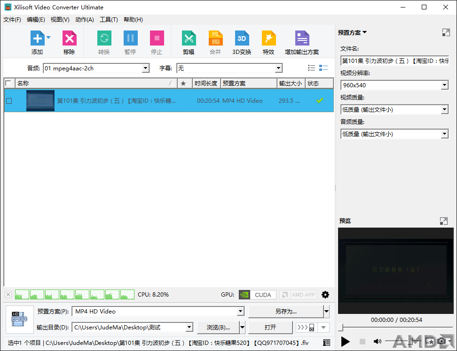Image resolution: width=457 pixels, height=351 pixels.
Task: Click the MP4 HD Video cell in row
Action: coord(243,100)
